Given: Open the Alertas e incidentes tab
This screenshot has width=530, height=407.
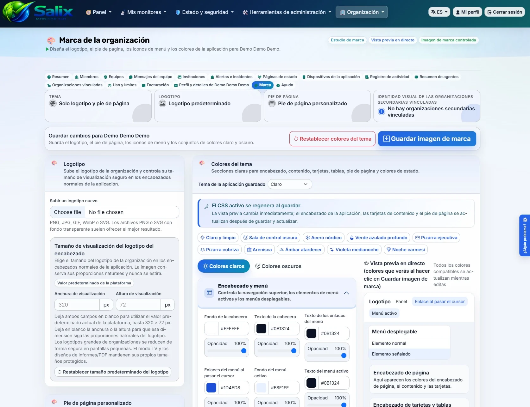Looking at the screenshot, I should [231, 77].
